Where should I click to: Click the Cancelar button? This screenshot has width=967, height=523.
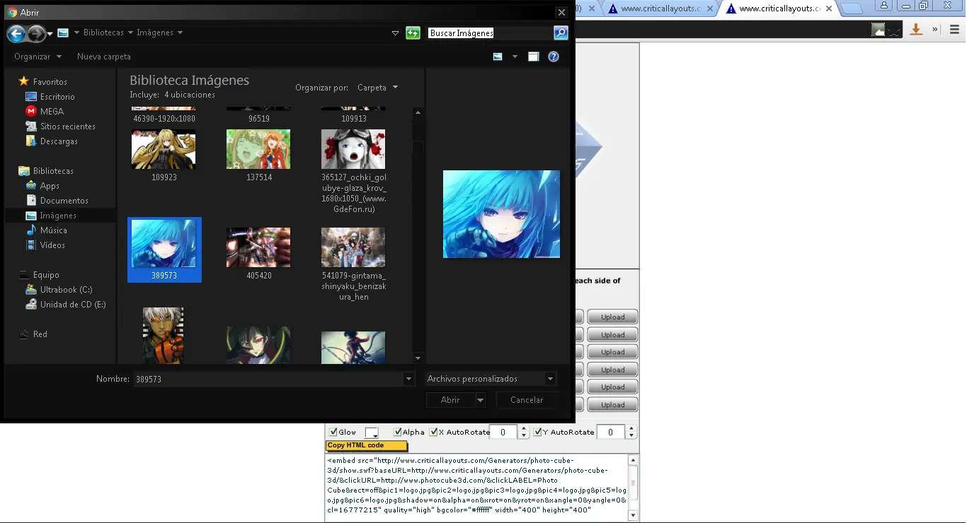[x=527, y=400]
